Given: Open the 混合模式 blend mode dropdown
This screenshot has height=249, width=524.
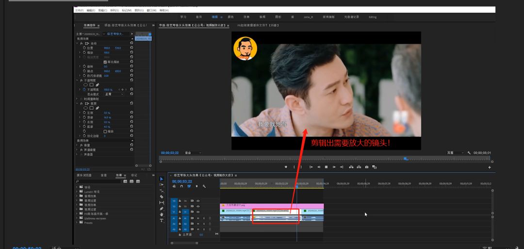Looking at the screenshot, I should pyautogui.click(x=115, y=94).
